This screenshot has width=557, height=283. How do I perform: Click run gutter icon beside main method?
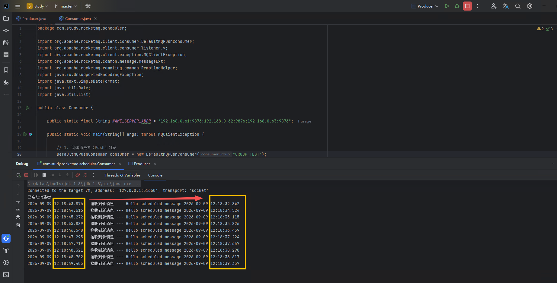click(x=25, y=134)
